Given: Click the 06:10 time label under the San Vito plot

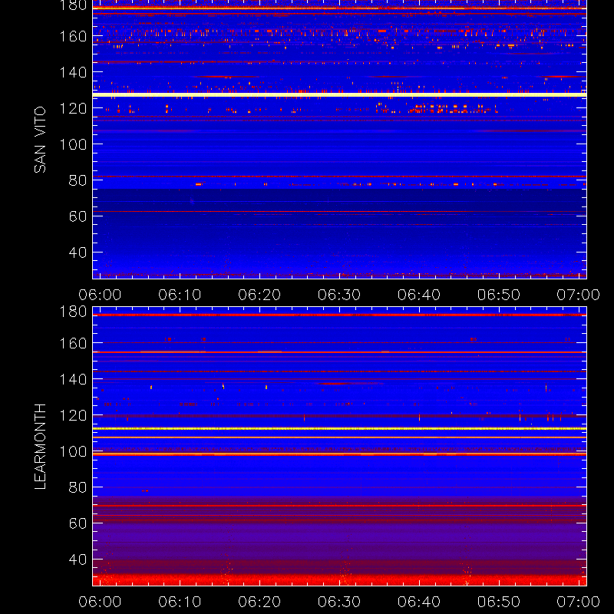Looking at the screenshot, I should pyautogui.click(x=180, y=295).
